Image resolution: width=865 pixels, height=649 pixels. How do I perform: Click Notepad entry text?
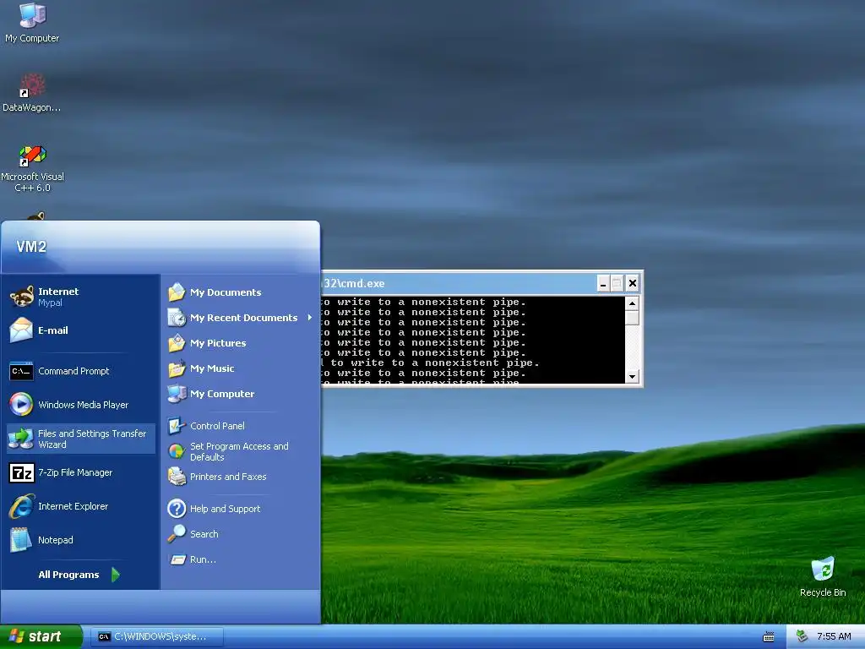(x=55, y=540)
